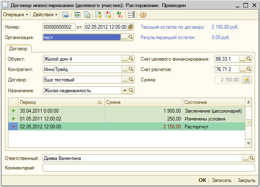Click magnifier icon next to account 76.71.3
260x187 pixels.
point(249,69)
